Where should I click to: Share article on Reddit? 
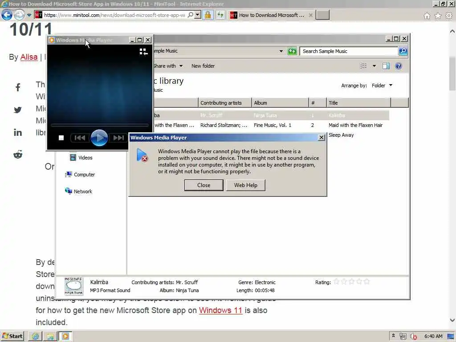coord(18,155)
